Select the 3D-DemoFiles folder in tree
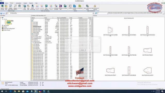165x93 pixels. point(10,21)
